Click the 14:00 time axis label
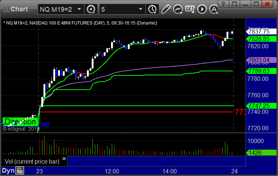The image size is (278, 176). 170,171
